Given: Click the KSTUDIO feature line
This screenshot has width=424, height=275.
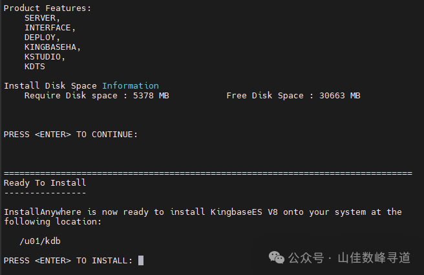Looking at the screenshot, I should tap(45, 57).
